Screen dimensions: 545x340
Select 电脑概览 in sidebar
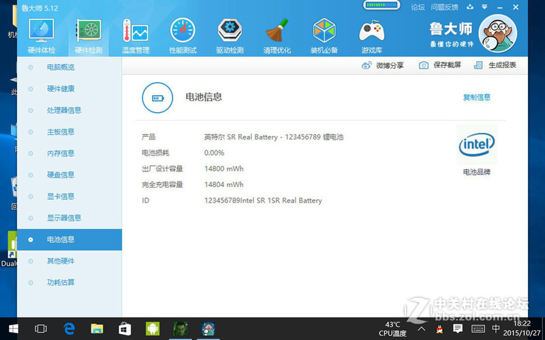click(x=69, y=67)
